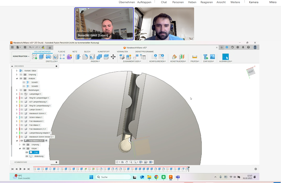Click the timeline settings gear icon
This screenshot has height=183, width=281.
point(256,169)
